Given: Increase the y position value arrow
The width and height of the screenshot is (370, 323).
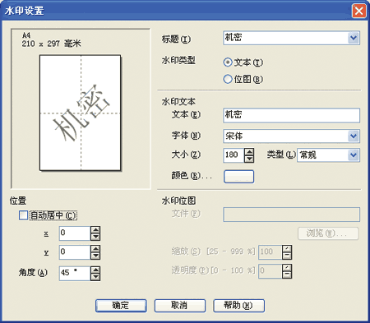Looking at the screenshot, I should pyautogui.click(x=95, y=249).
